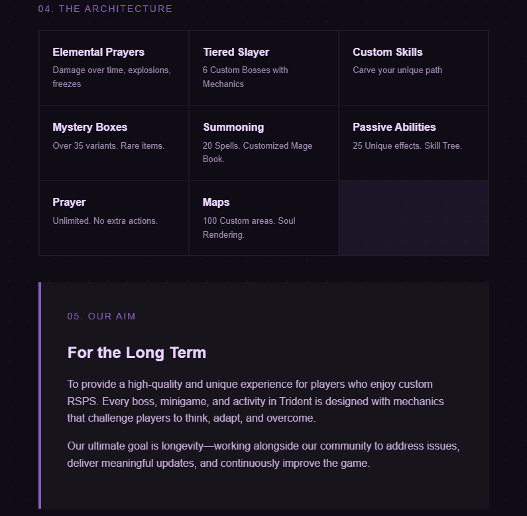Click the "05. Our Aim" section label

[101, 316]
